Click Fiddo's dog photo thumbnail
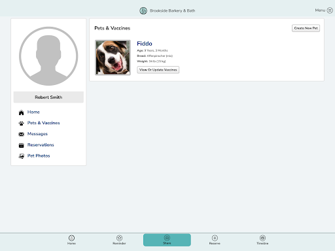 click(x=113, y=58)
